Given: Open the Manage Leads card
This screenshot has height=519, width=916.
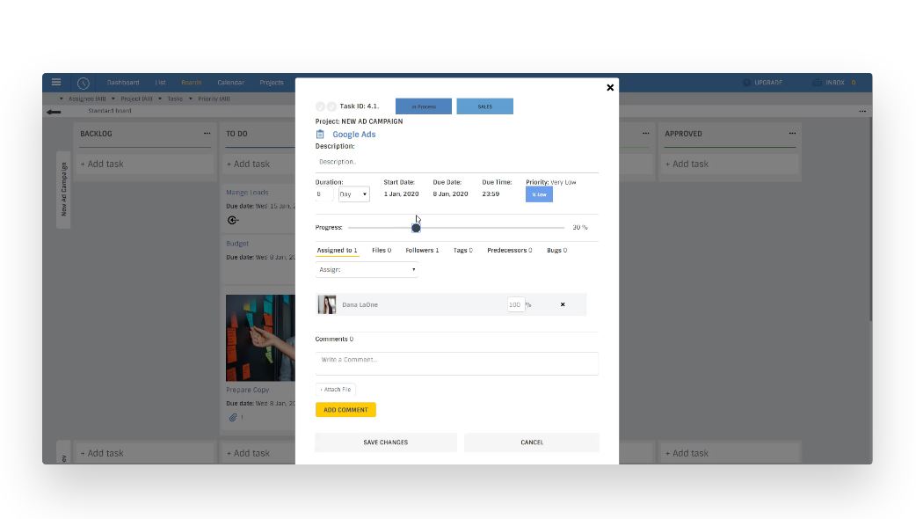Looking at the screenshot, I should pyautogui.click(x=247, y=193).
